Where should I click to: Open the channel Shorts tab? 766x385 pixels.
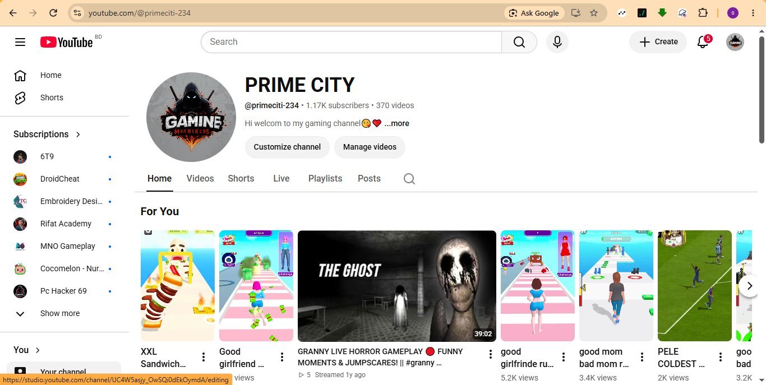click(241, 179)
